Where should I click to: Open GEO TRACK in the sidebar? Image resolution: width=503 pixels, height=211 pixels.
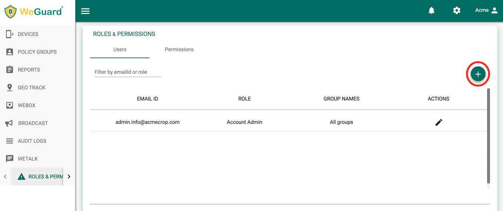(37, 88)
